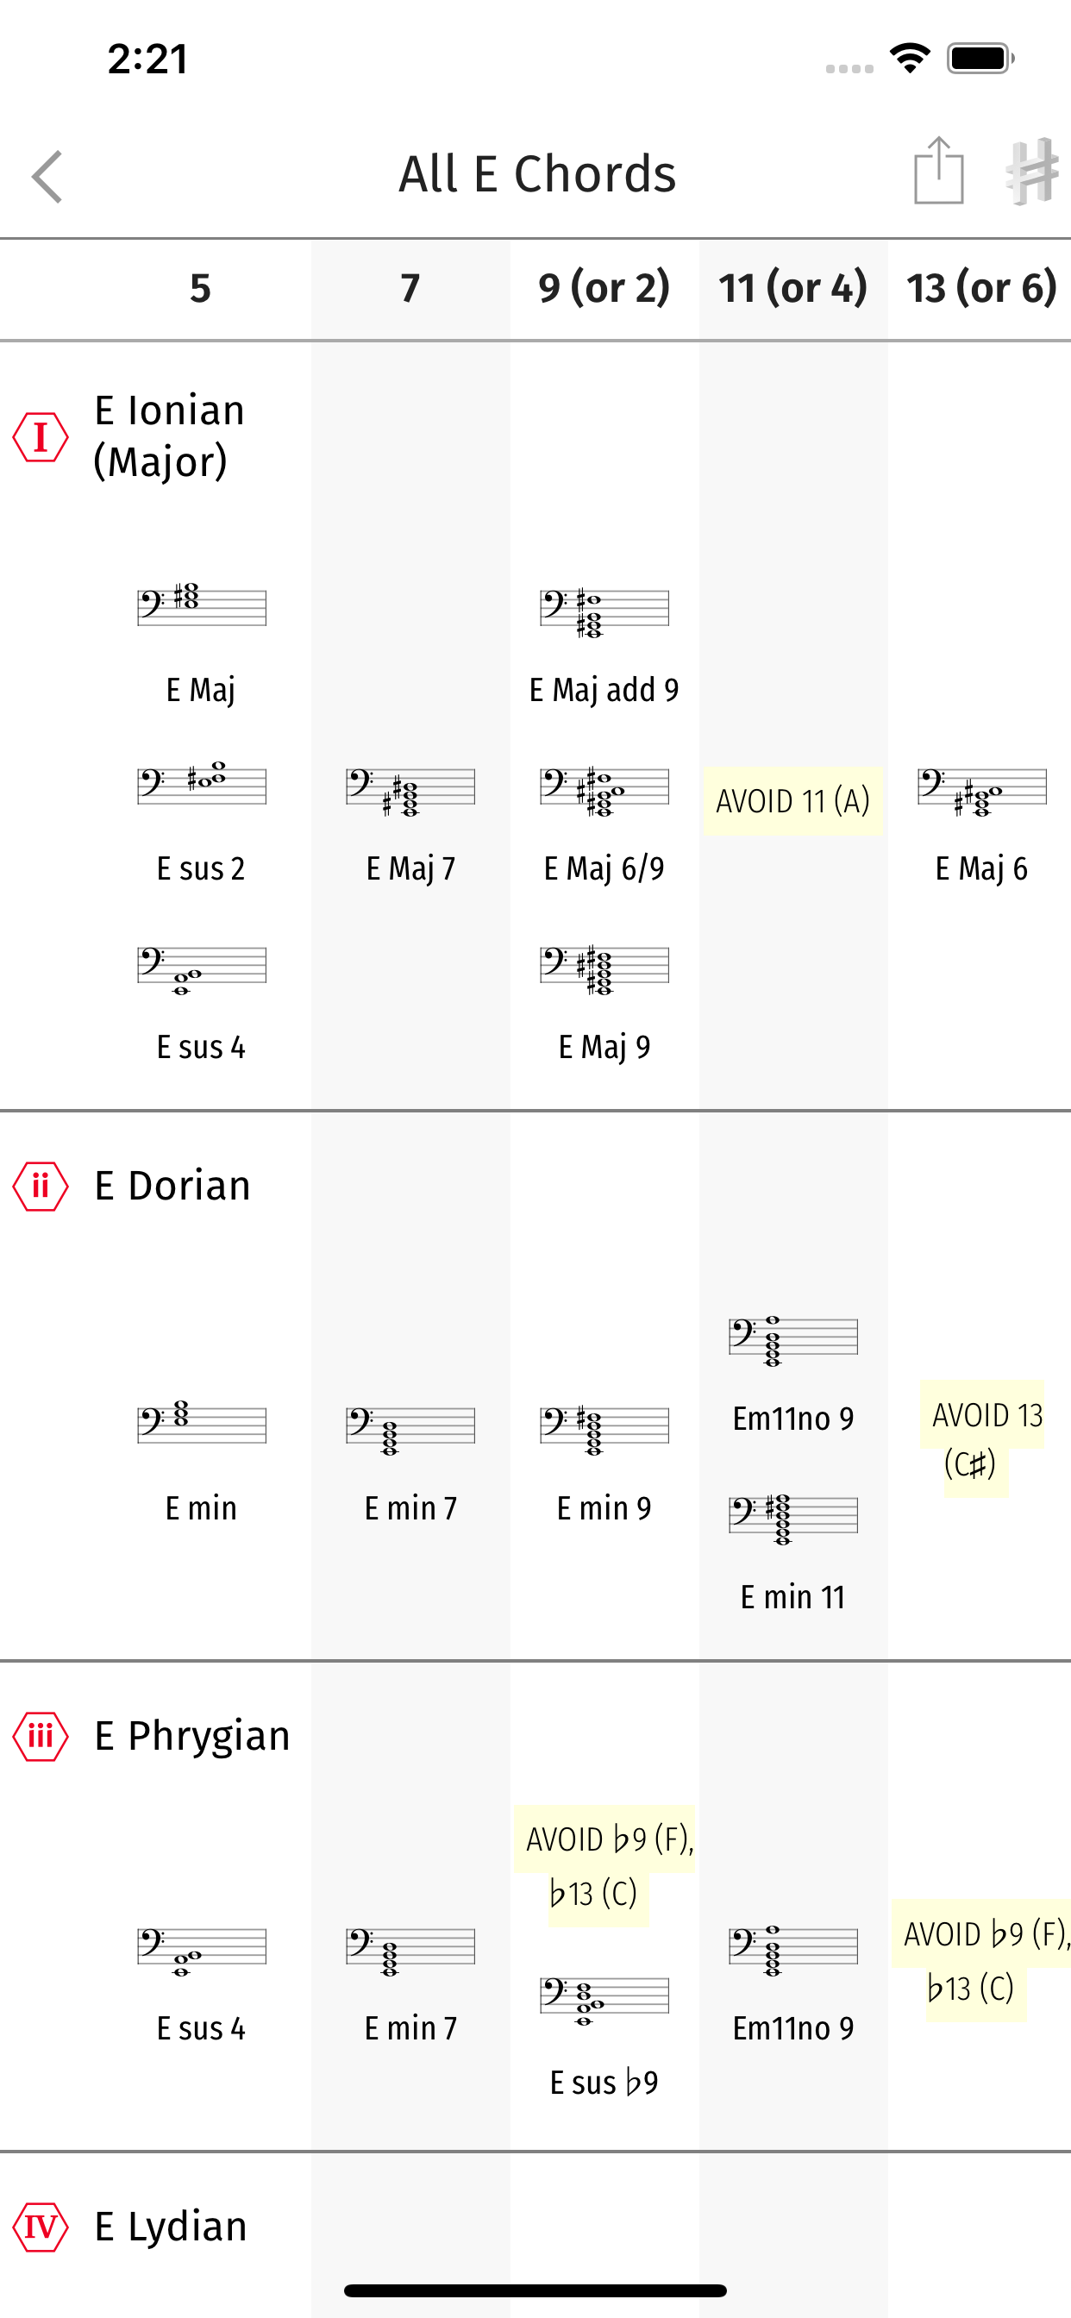1071x2318 pixels.
Task: Open E Phrygian mode heading
Action: 191,1737
